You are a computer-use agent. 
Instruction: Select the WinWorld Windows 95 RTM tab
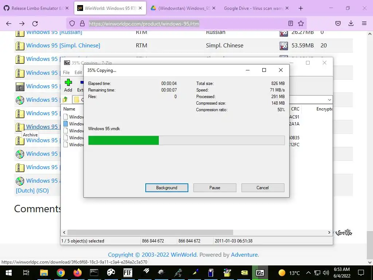tap(110, 8)
